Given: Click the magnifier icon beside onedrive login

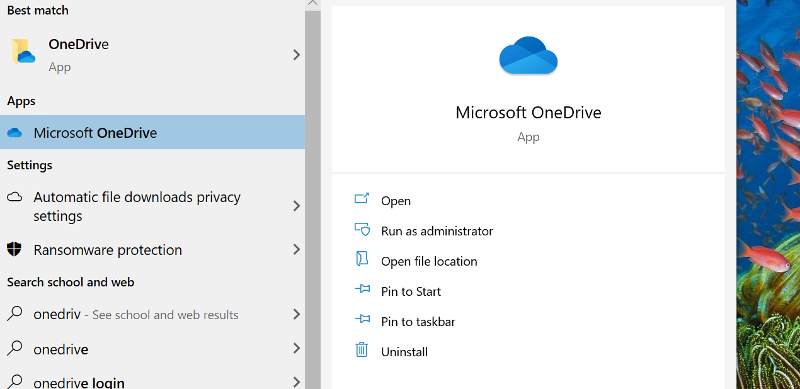Looking at the screenshot, I should click(14, 381).
